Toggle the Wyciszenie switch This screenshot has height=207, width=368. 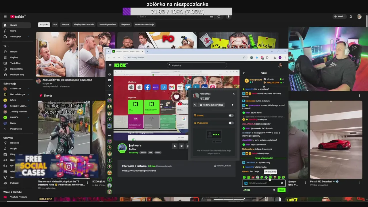point(231,123)
